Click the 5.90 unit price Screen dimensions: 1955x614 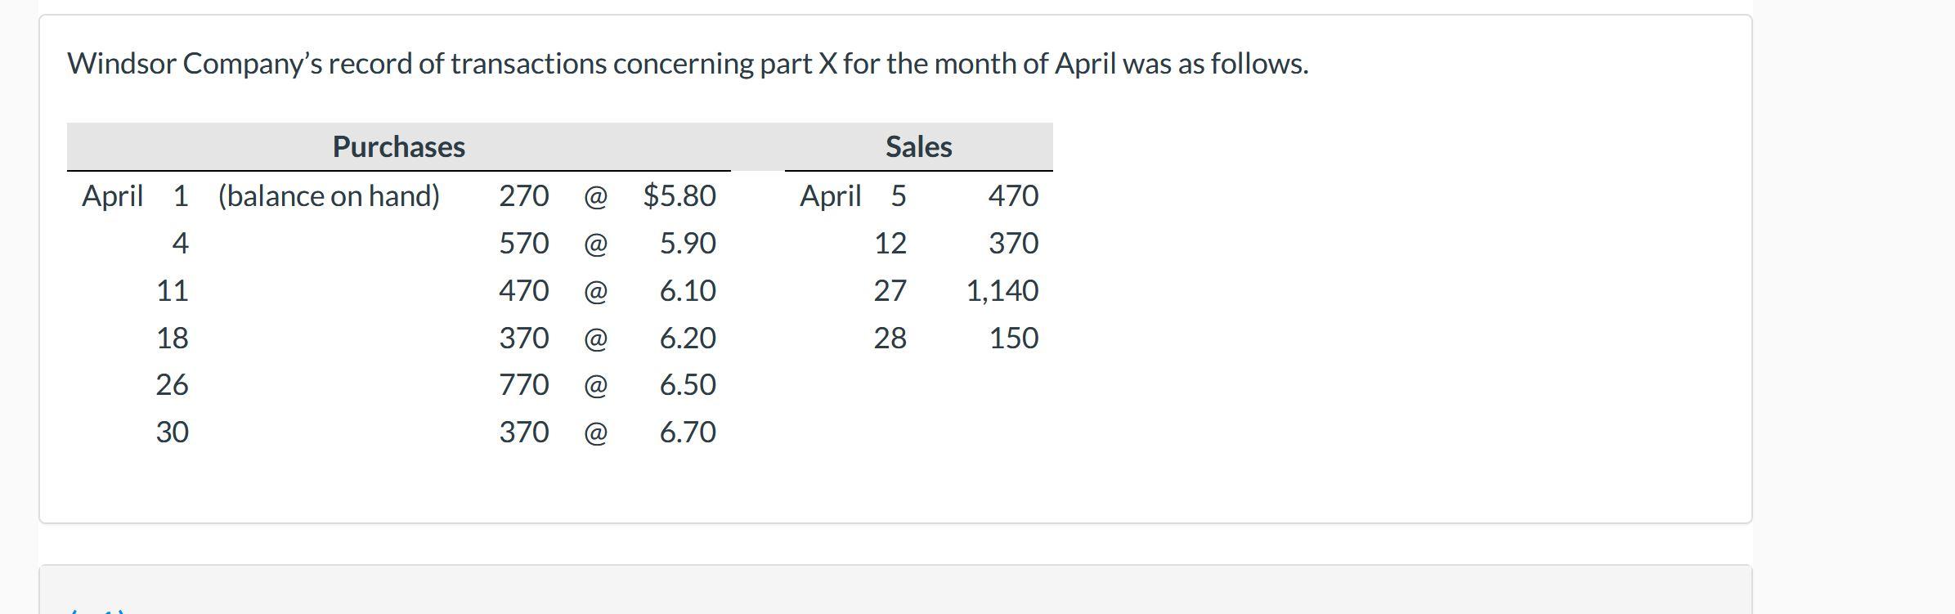687,244
